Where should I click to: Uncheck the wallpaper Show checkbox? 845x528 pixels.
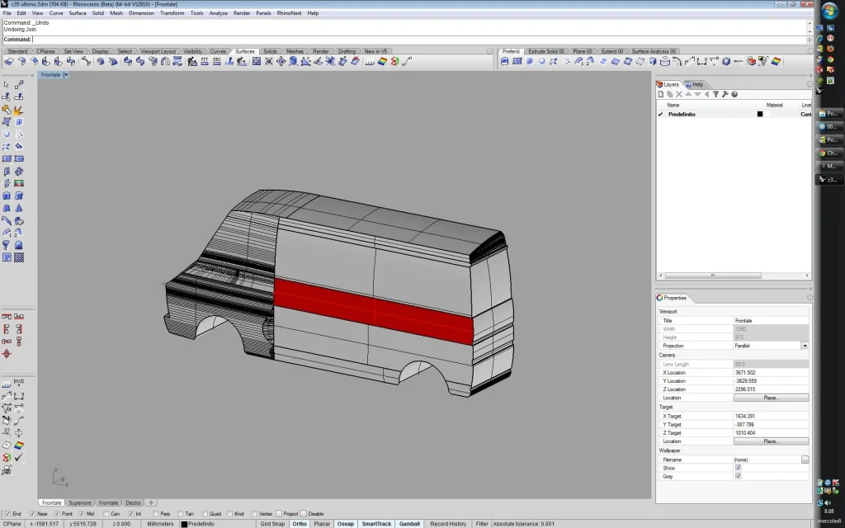(739, 469)
